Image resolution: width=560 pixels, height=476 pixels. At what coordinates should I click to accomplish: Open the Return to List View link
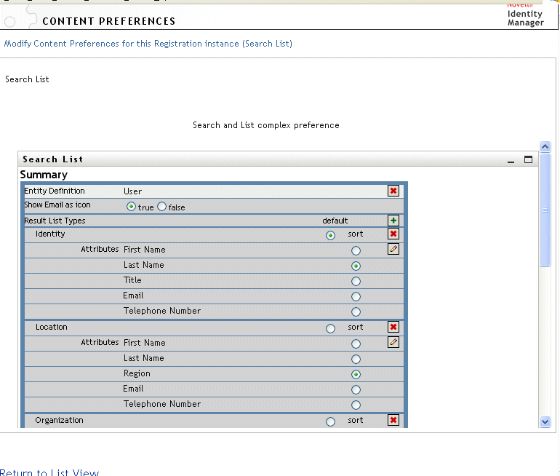coord(49,472)
